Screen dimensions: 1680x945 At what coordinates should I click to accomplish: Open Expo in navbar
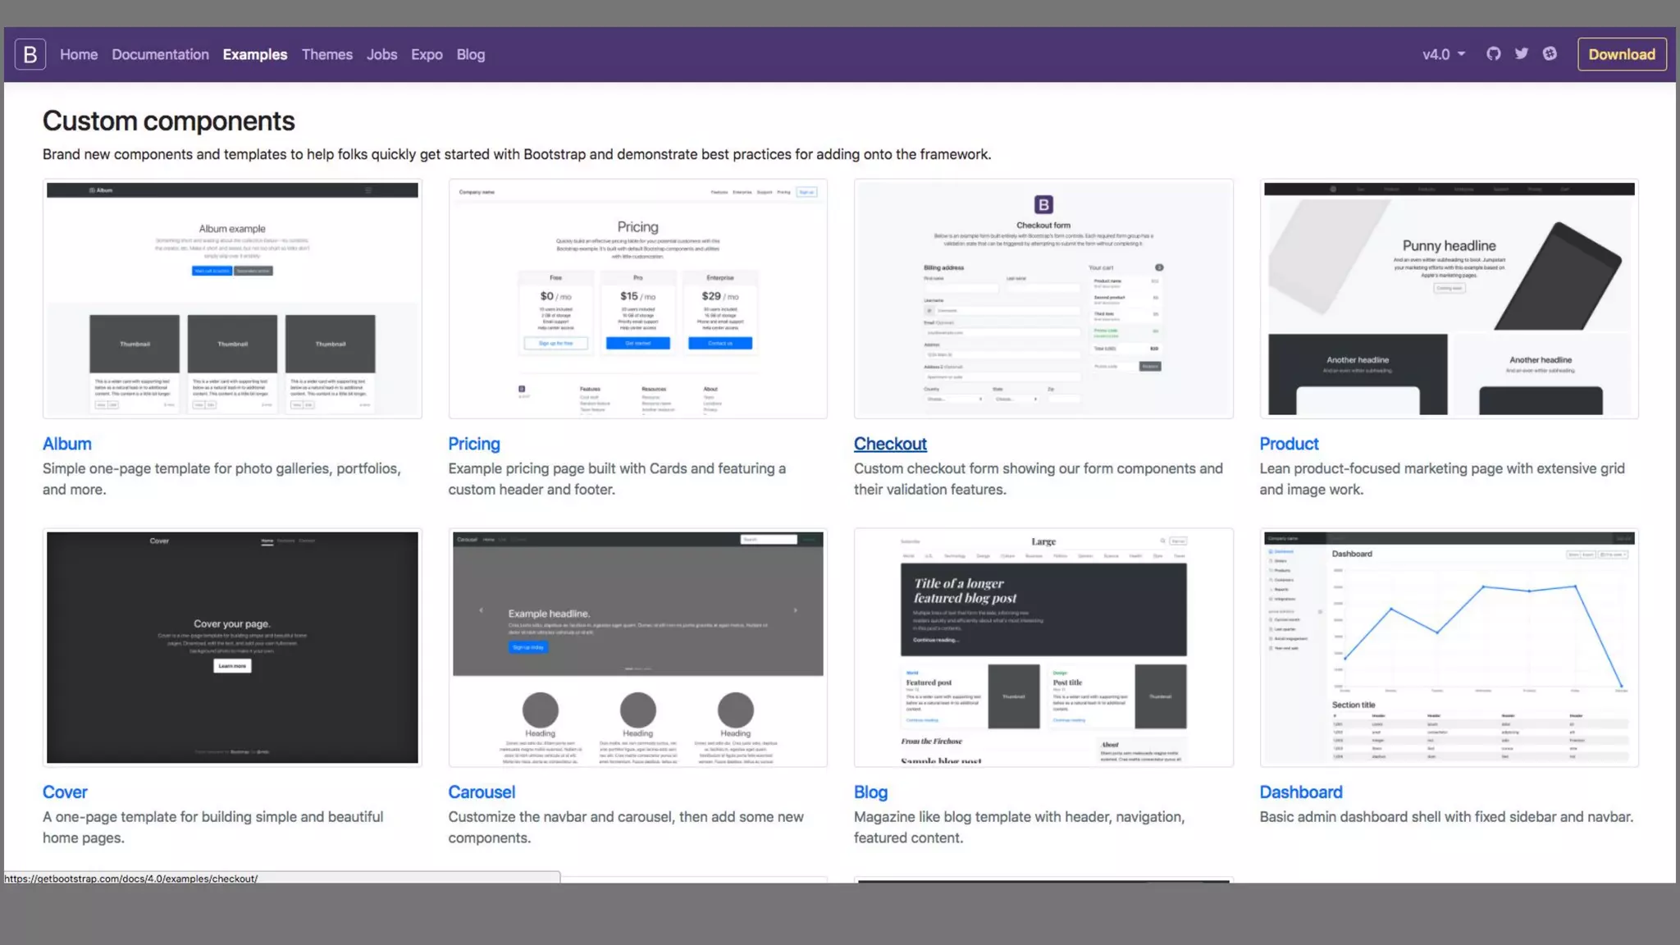[x=427, y=54]
